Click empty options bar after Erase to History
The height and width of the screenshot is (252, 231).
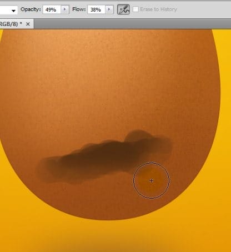(204, 9)
